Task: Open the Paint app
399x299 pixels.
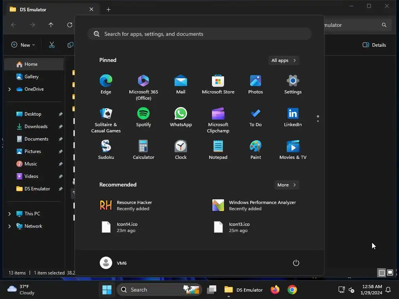Action: coord(256,150)
